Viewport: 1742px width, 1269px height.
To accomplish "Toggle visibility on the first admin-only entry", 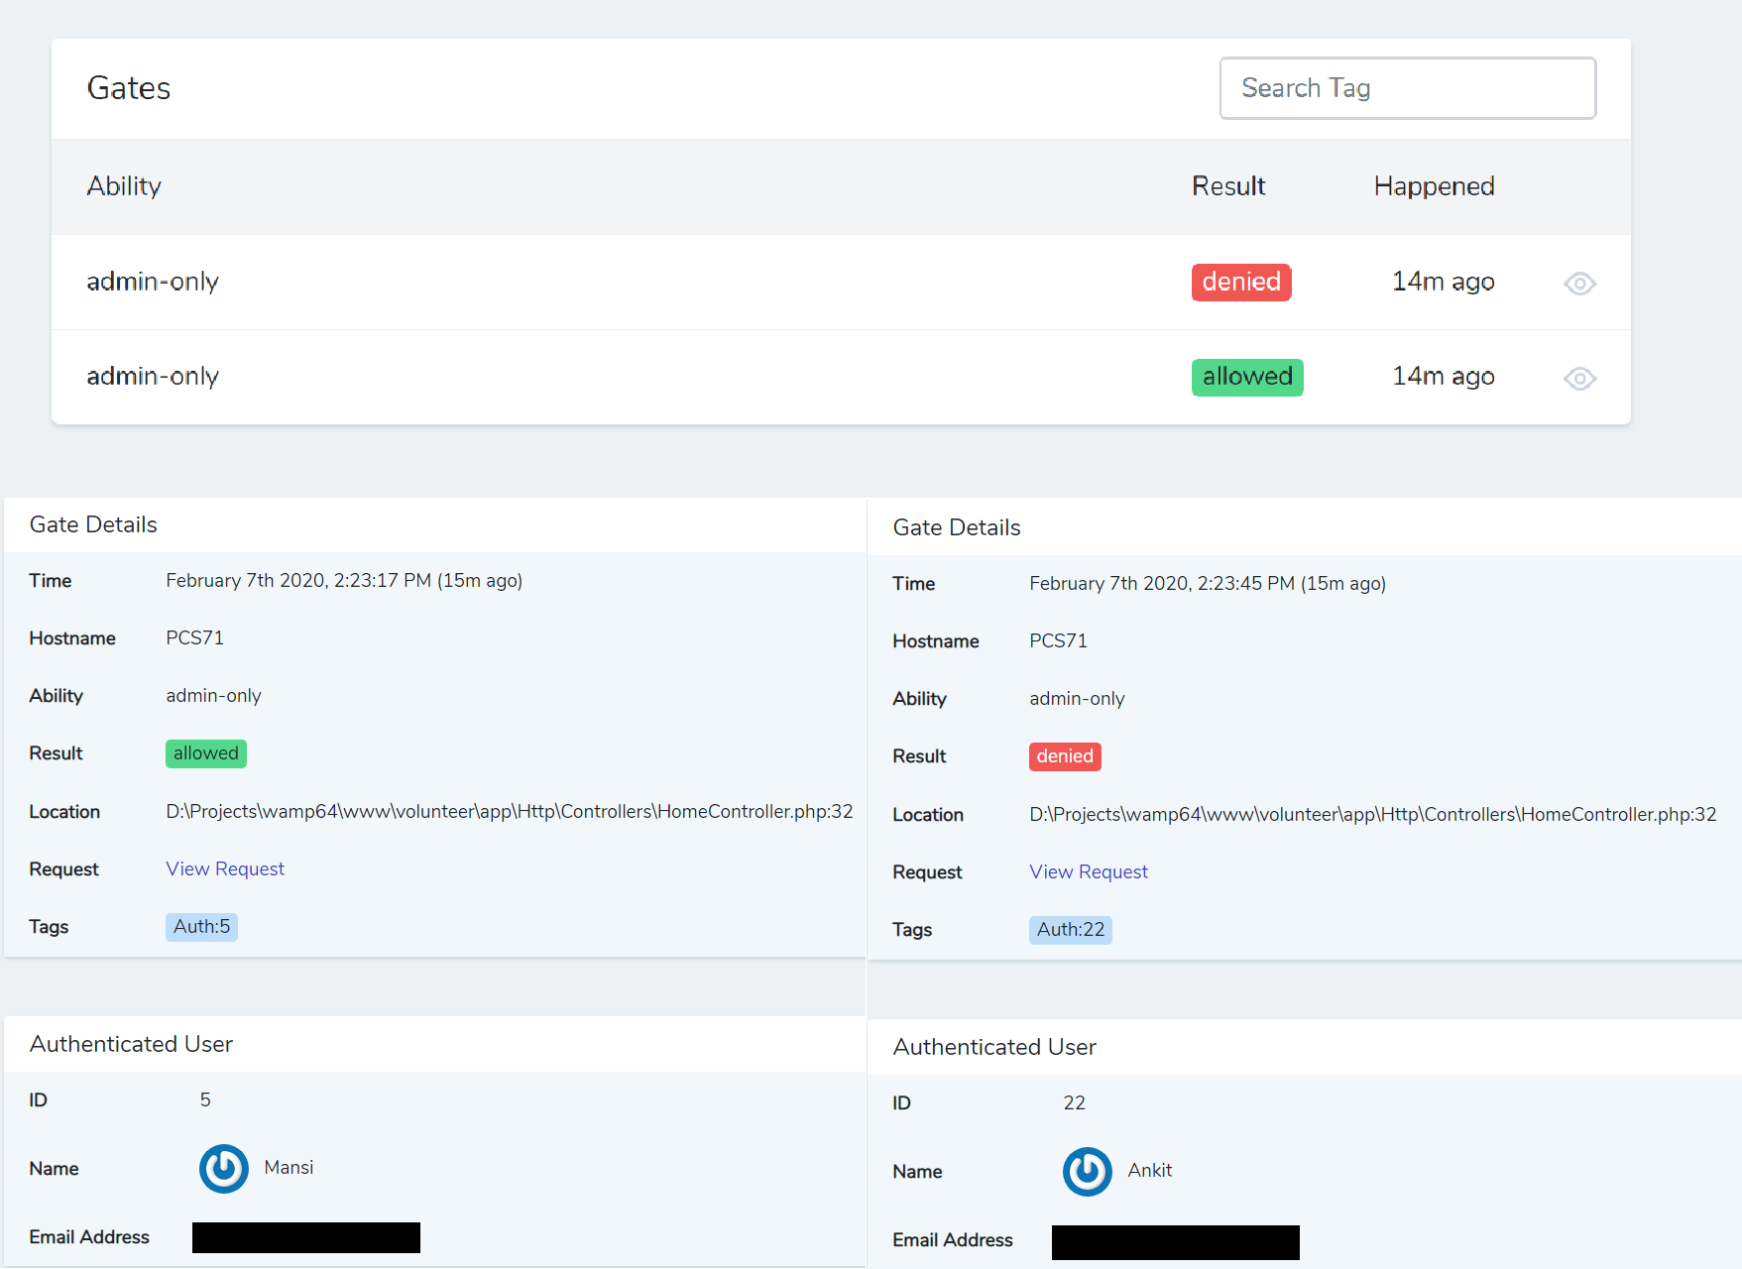I will (1579, 283).
